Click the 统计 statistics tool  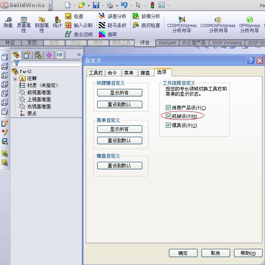(x=57, y=22)
